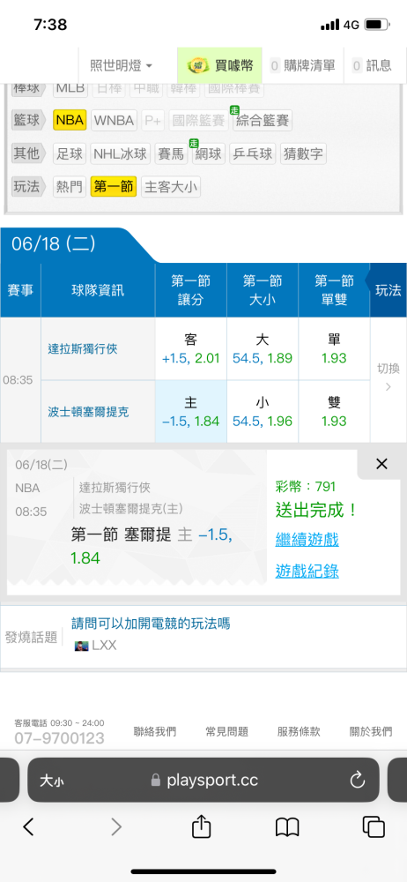
Task: Select P+ basketball league filter
Action: pos(153,120)
